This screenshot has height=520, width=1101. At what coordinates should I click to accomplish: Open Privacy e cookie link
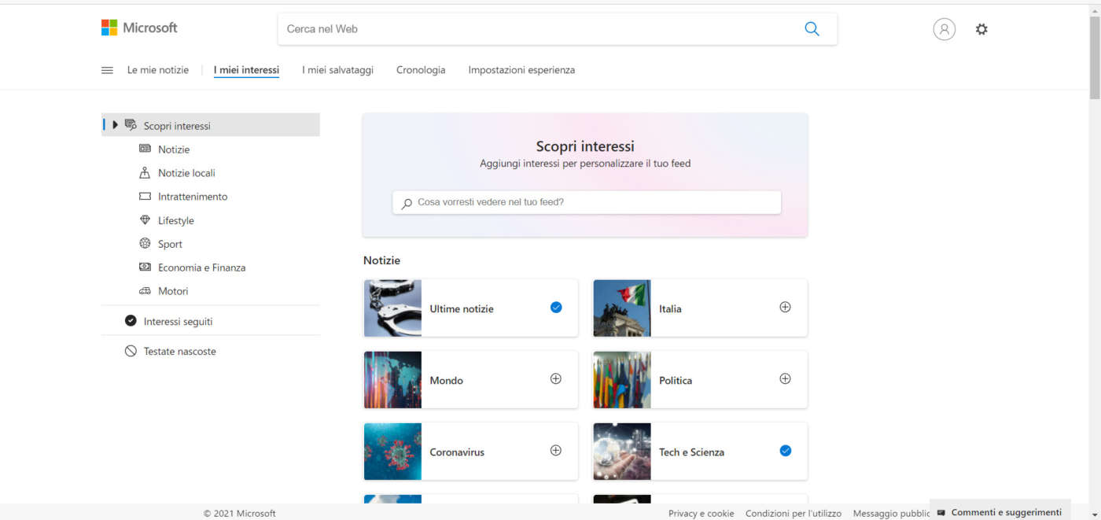click(x=701, y=514)
